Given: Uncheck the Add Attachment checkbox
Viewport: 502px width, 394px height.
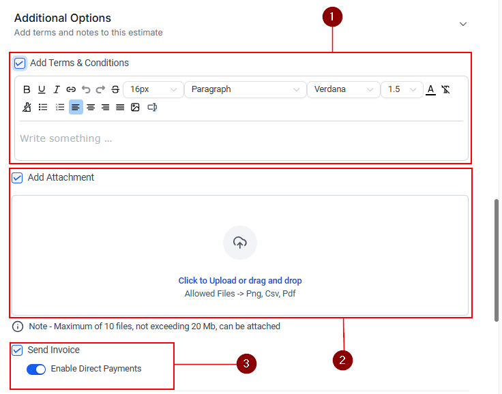Looking at the screenshot, I should (x=17, y=178).
